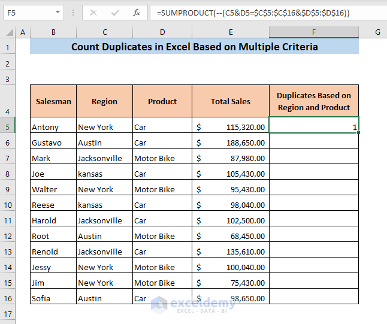Select the Salesman header cell
The height and width of the screenshot is (324, 387).
pyautogui.click(x=53, y=101)
